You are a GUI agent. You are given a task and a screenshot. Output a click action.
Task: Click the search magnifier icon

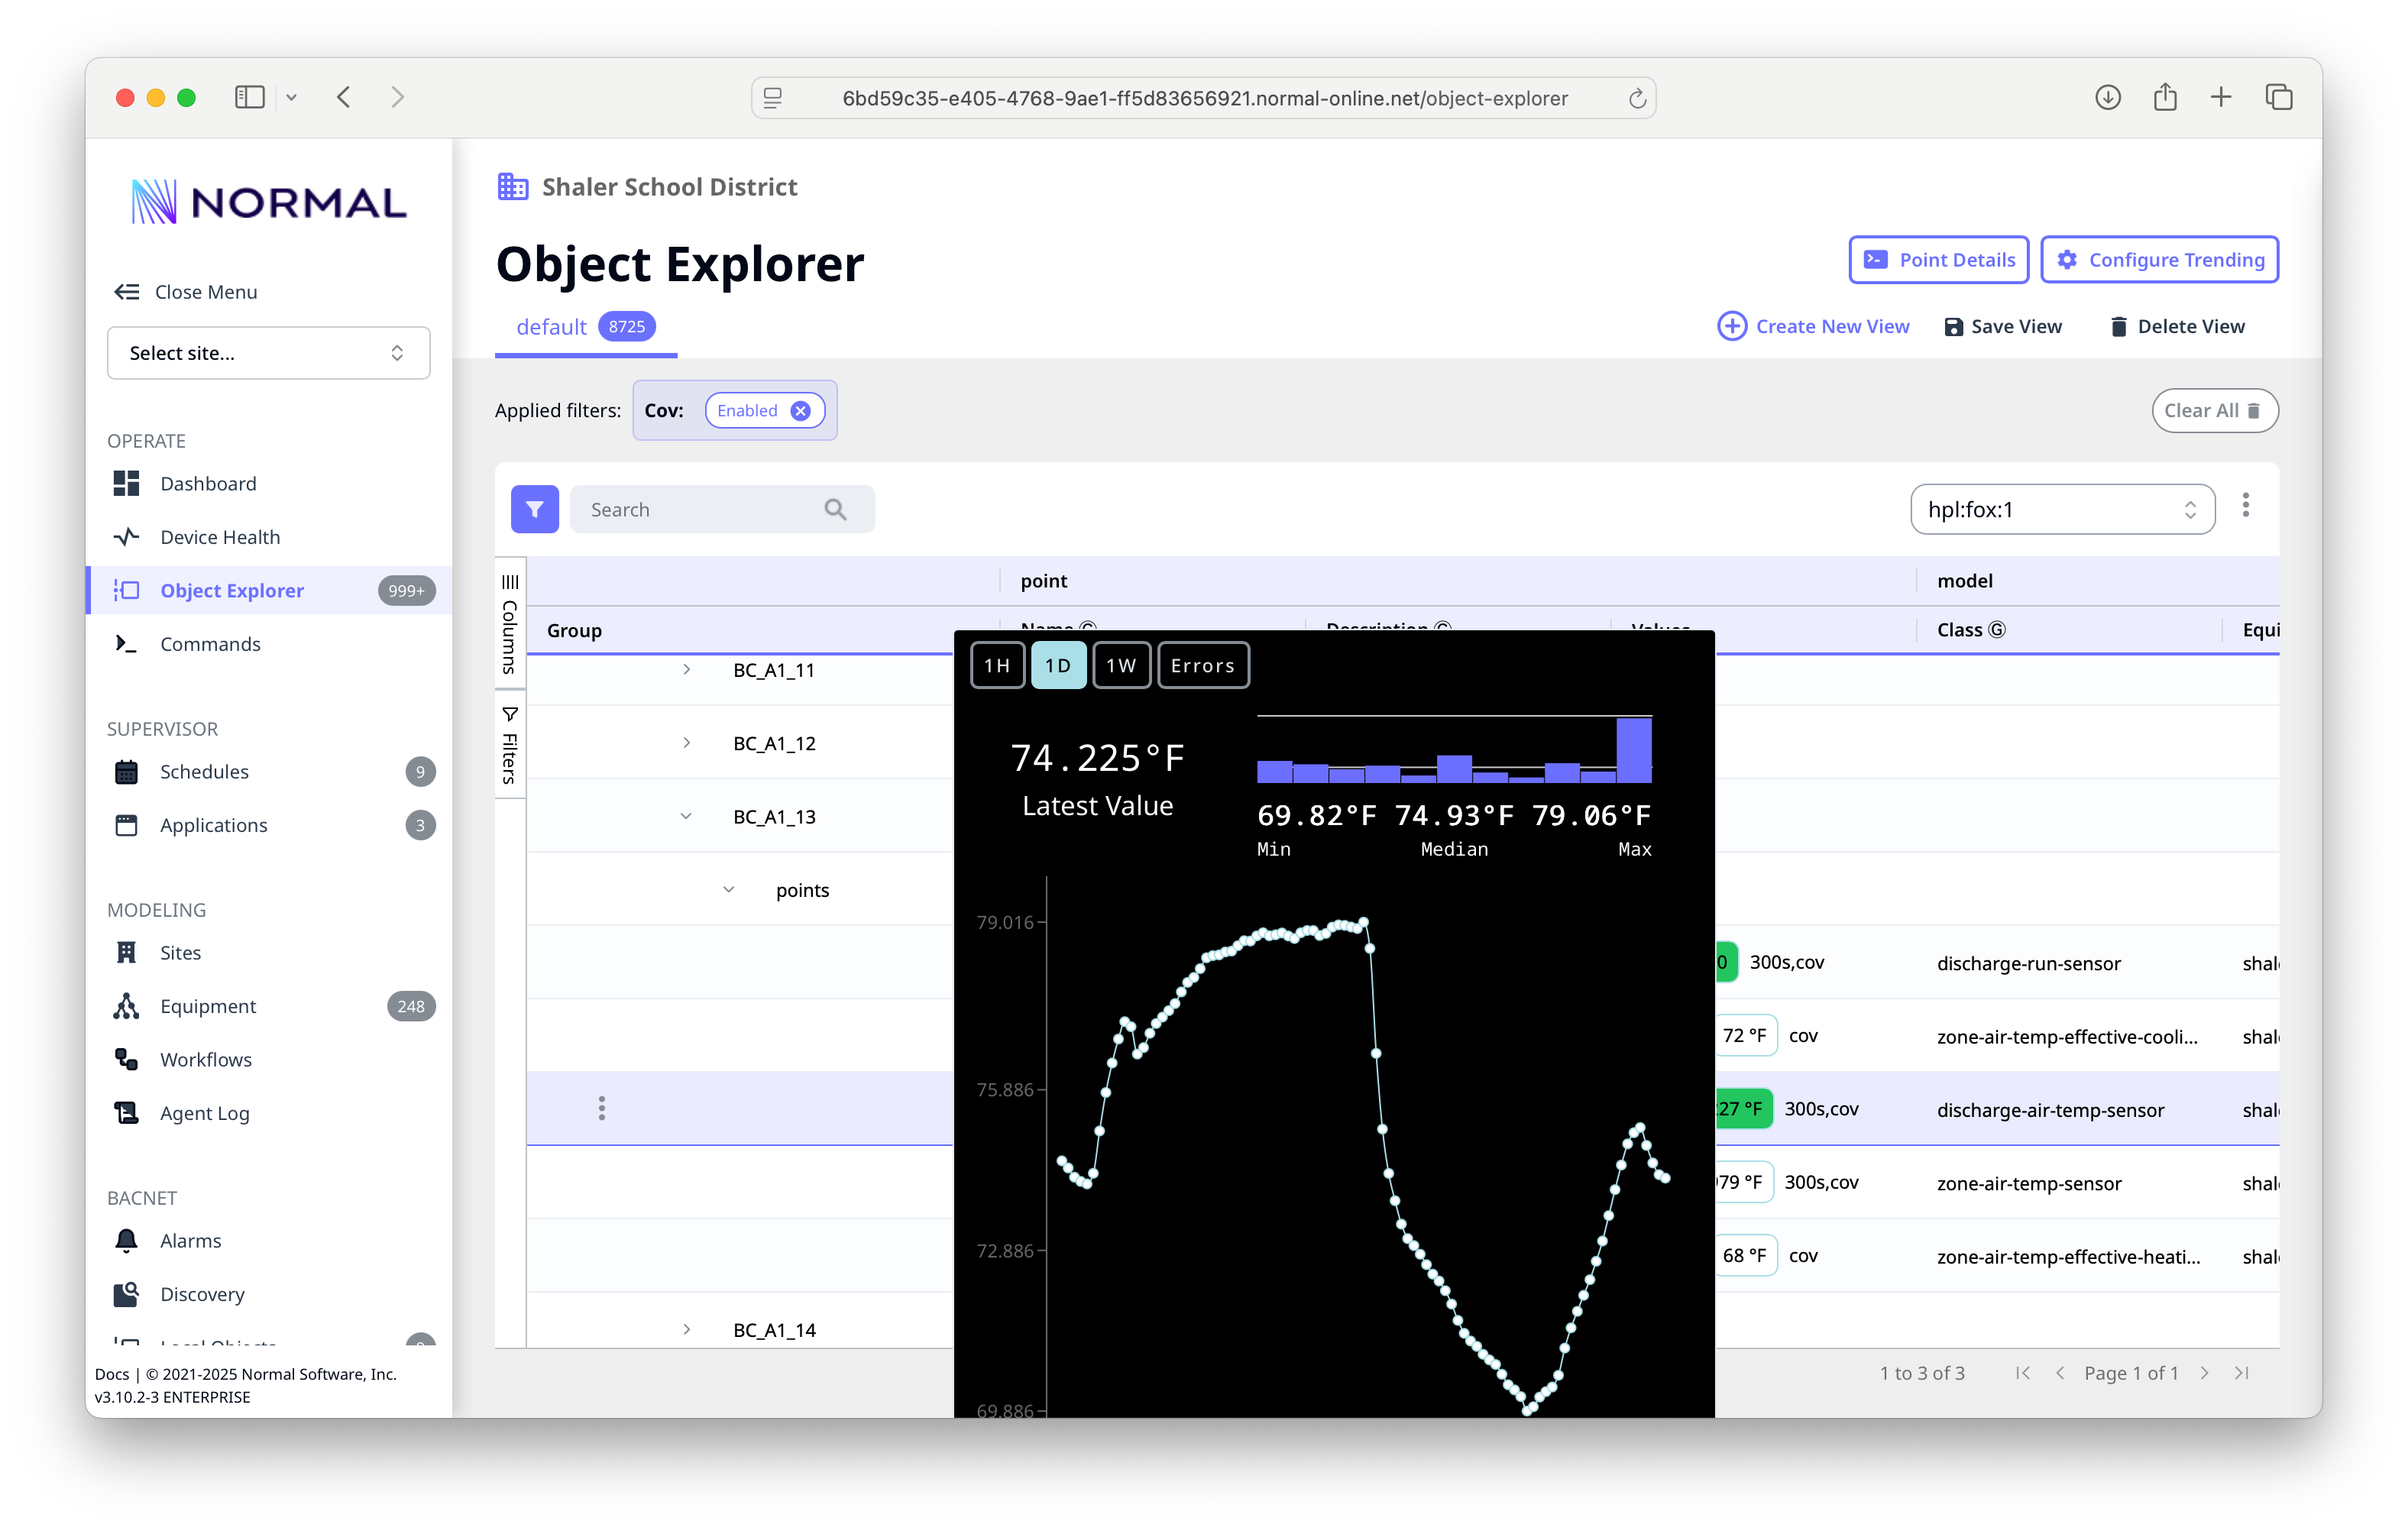[835, 510]
